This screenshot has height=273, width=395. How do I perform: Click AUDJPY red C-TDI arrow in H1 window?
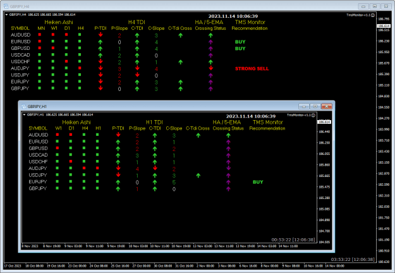[x=155, y=168]
